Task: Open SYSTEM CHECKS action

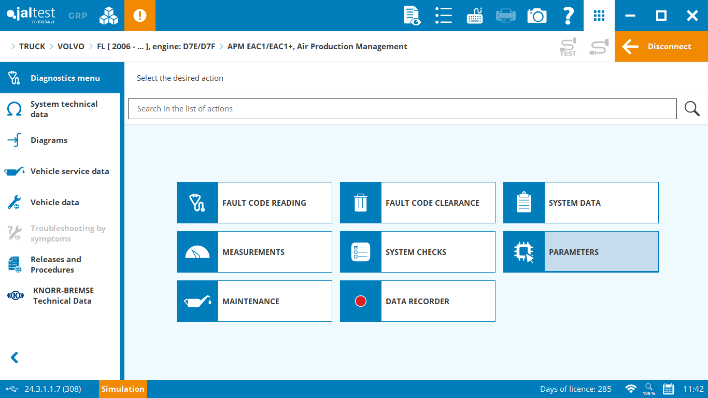Action: click(x=418, y=252)
